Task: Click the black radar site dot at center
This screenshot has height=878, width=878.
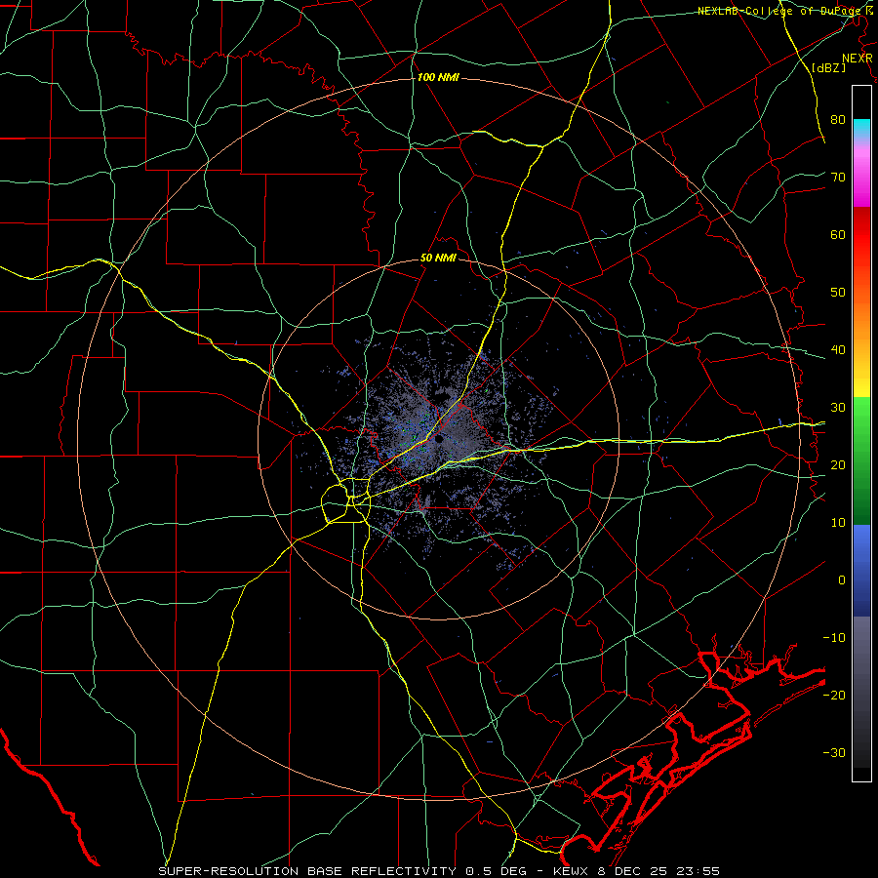Action: pos(439,440)
